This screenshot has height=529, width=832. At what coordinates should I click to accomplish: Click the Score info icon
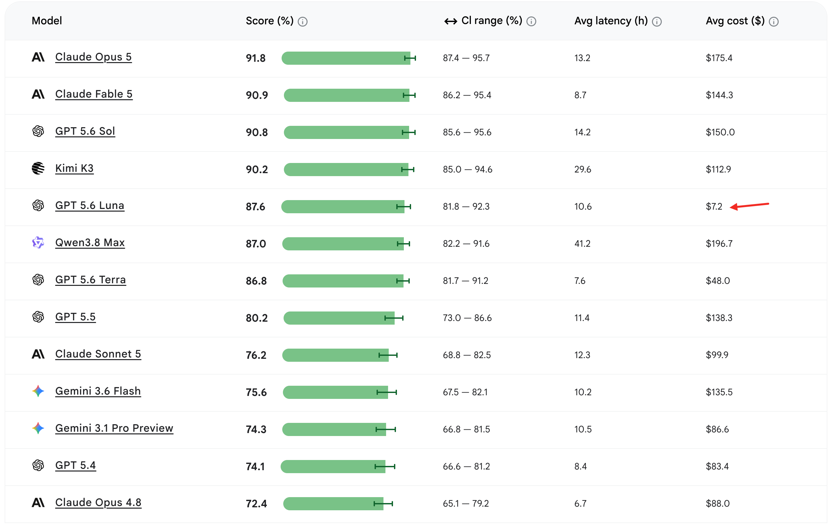tap(302, 22)
